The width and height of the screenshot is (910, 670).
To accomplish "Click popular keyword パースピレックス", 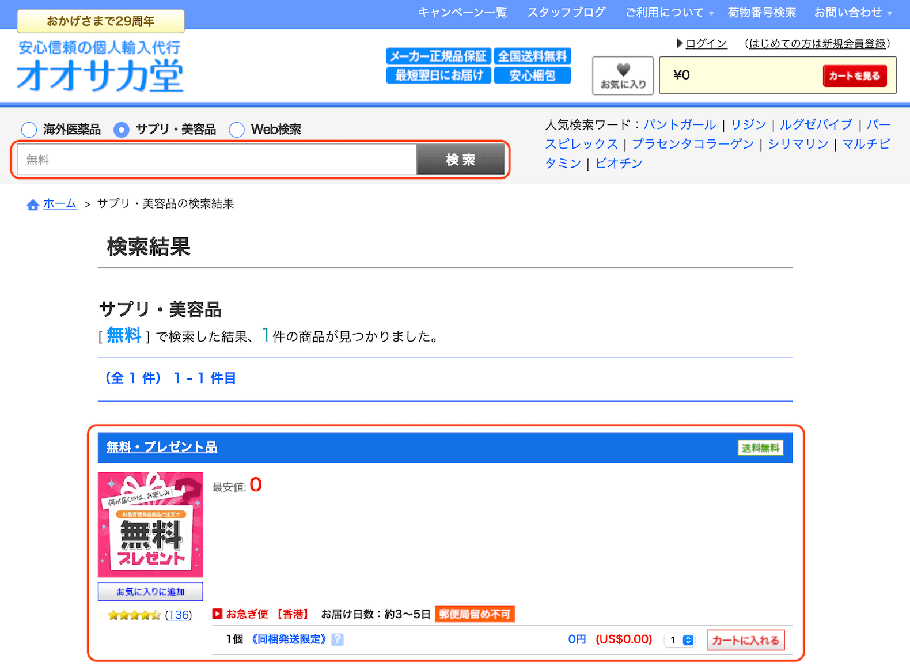I will (581, 144).
